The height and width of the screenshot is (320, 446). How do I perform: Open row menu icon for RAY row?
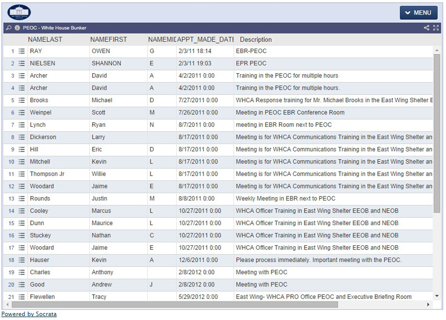[22, 51]
